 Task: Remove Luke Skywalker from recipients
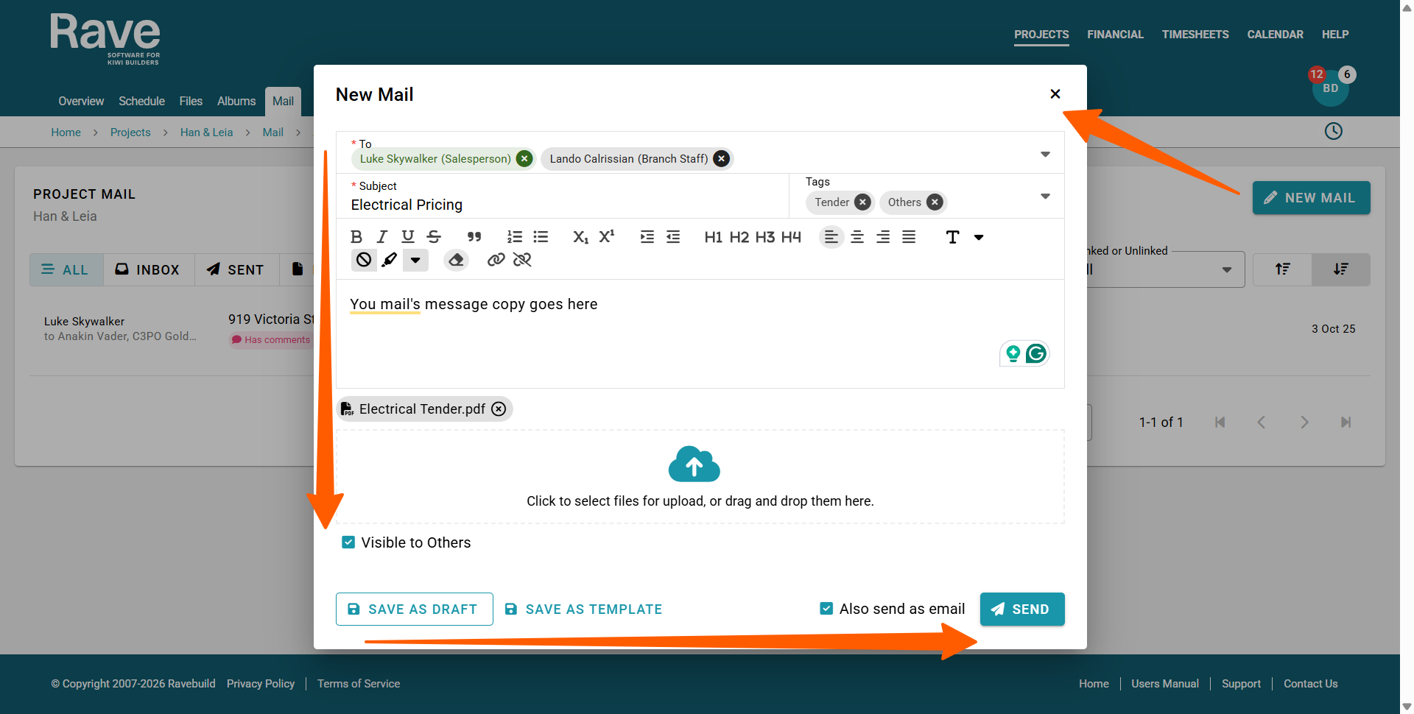coord(524,159)
